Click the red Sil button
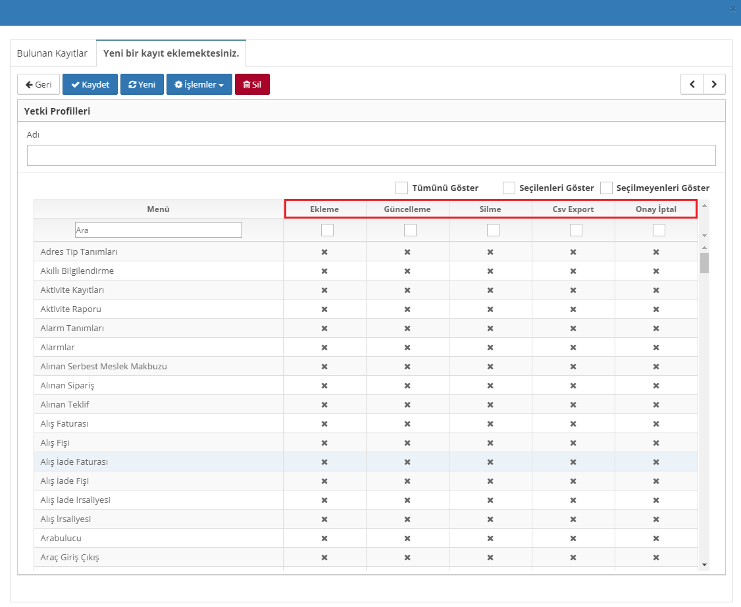 click(x=252, y=84)
